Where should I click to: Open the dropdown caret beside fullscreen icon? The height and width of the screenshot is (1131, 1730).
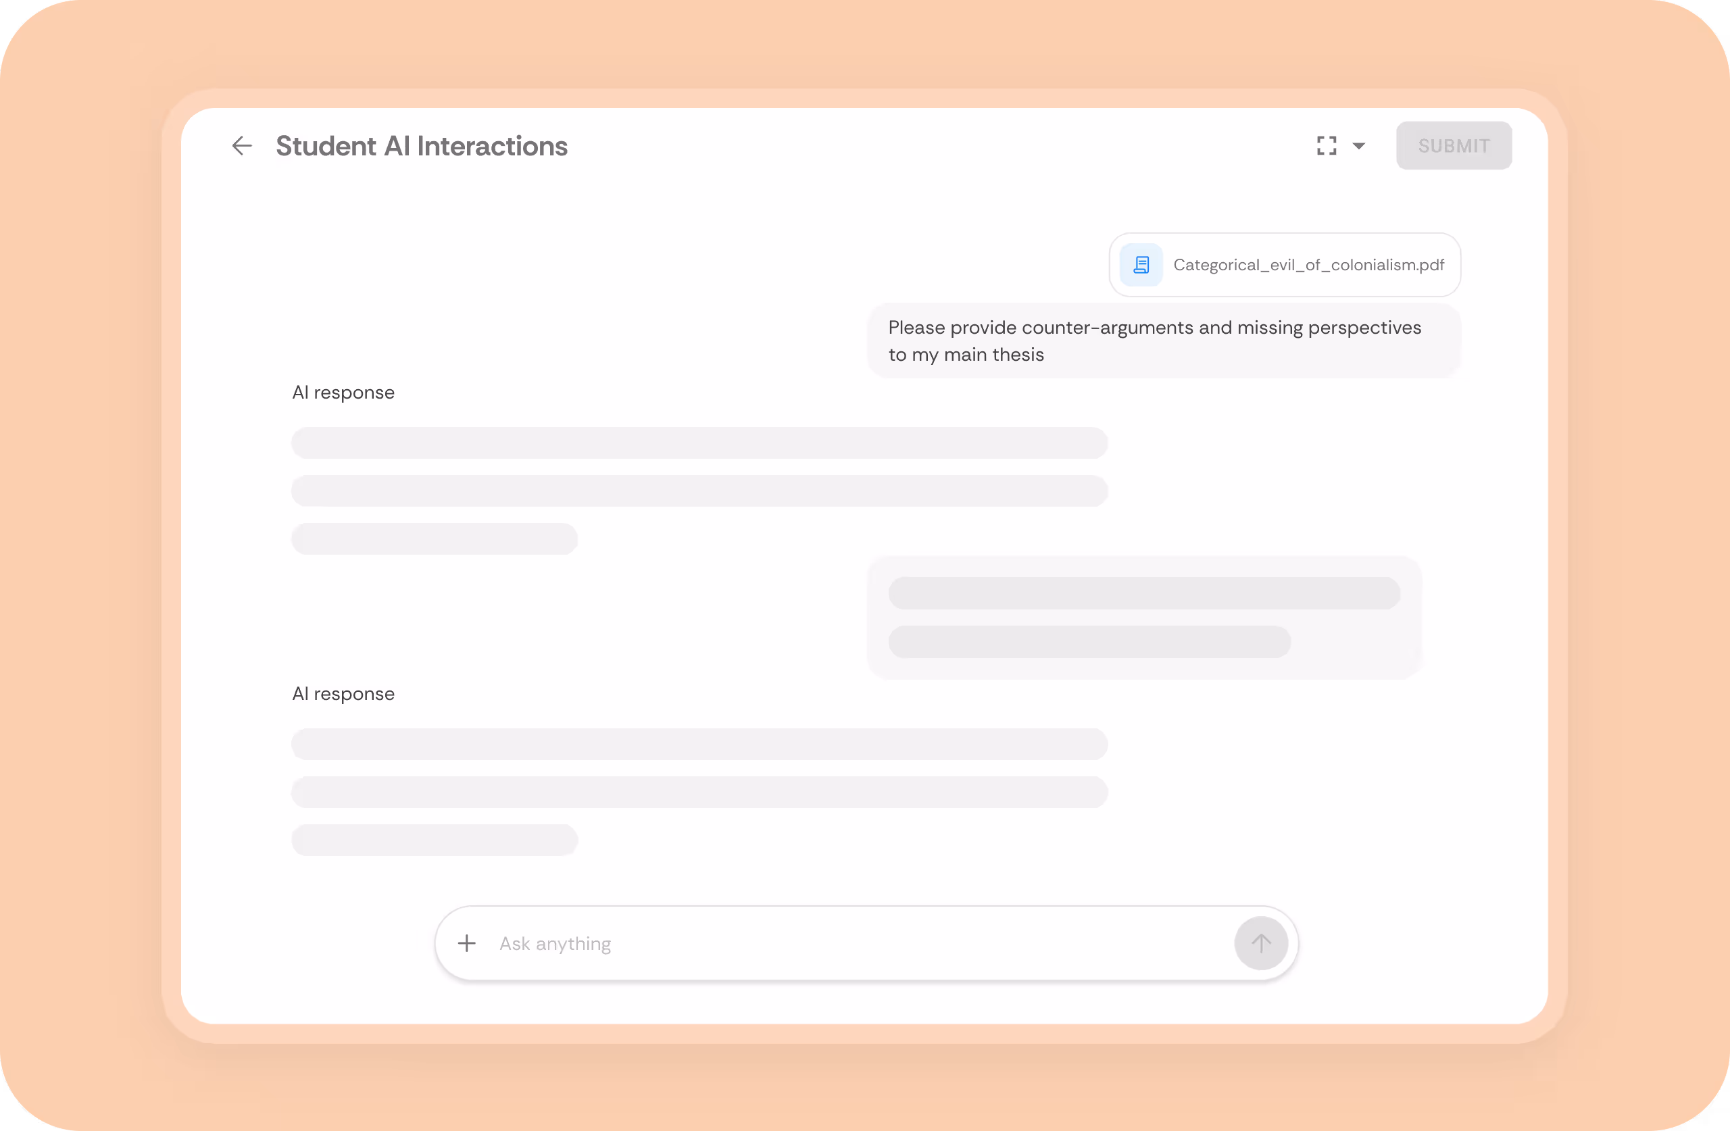tap(1358, 146)
